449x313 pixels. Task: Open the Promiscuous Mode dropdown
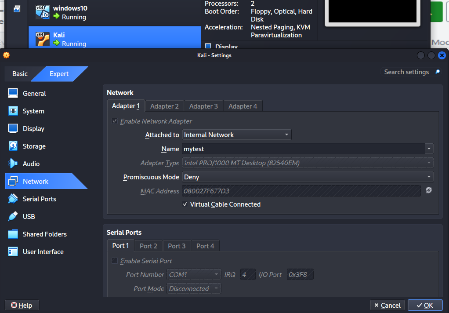pyautogui.click(x=308, y=177)
